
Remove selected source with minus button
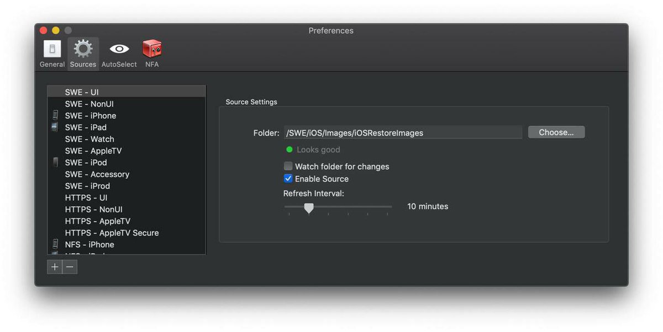coord(70,267)
